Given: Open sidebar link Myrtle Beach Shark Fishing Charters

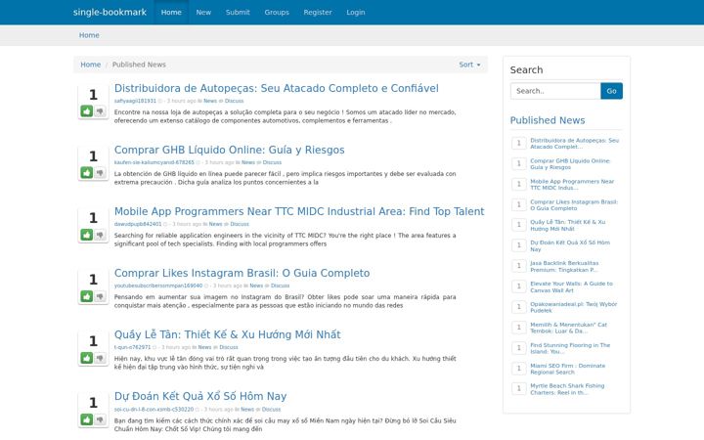Looking at the screenshot, I should [567, 389].
